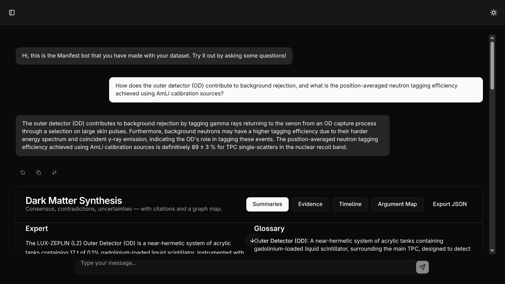505x284 pixels.
Task: Click Export JSON
Action: (450, 204)
